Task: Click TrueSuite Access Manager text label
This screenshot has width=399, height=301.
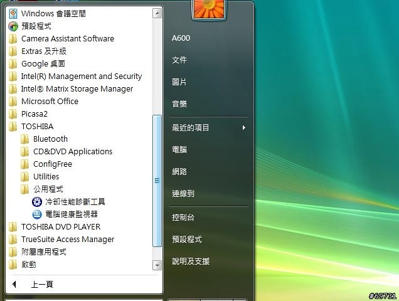Action: pyautogui.click(x=68, y=240)
